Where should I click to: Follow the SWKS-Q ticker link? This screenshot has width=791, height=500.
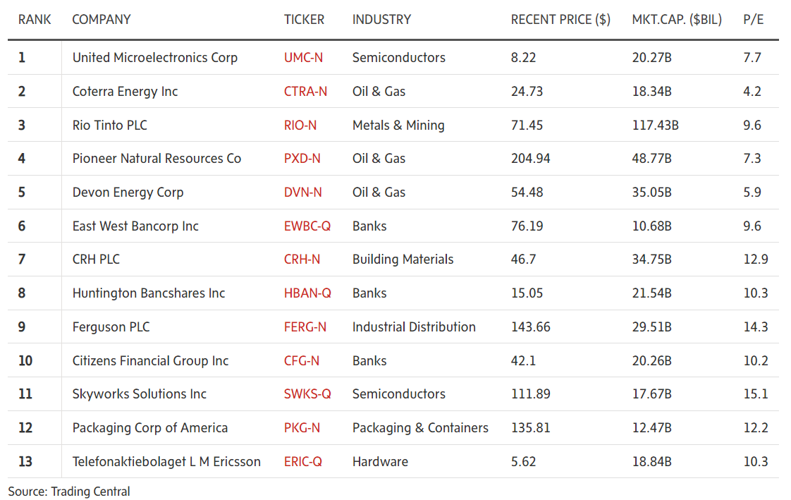click(x=307, y=394)
